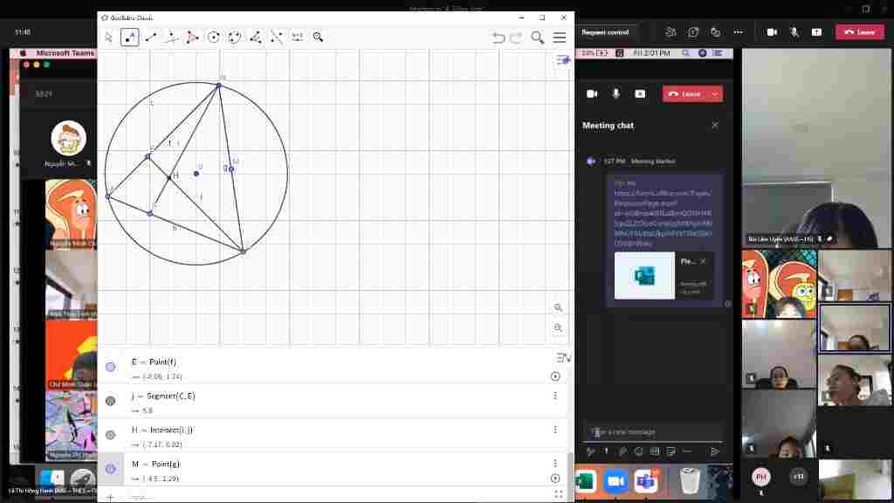The image size is (894, 503).
Task: Open the GeoGebra search magnifier
Action: click(537, 38)
